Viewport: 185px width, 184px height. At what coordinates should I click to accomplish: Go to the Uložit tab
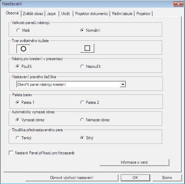coord(66,14)
